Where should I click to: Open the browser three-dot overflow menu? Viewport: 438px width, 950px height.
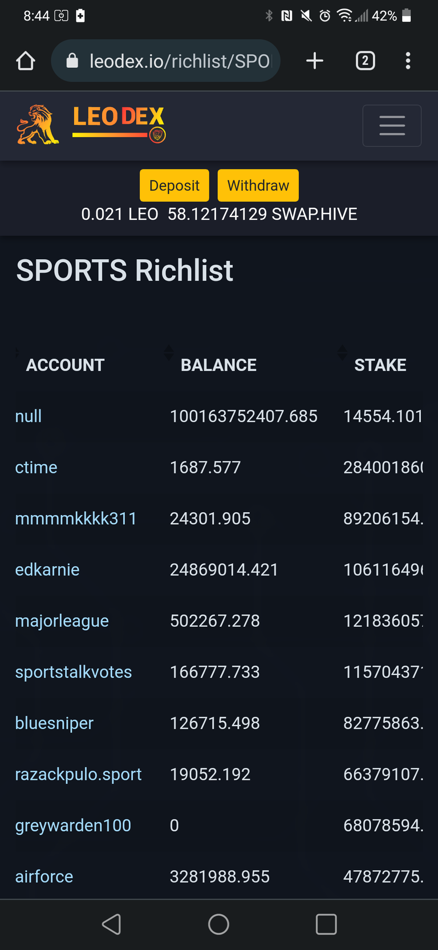pyautogui.click(x=408, y=61)
